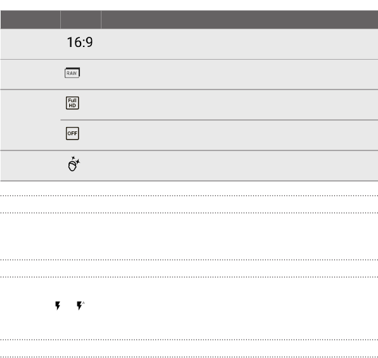Click the blank left cell of face icon row
The width and height of the screenshot is (378, 358).
[x=30, y=166]
